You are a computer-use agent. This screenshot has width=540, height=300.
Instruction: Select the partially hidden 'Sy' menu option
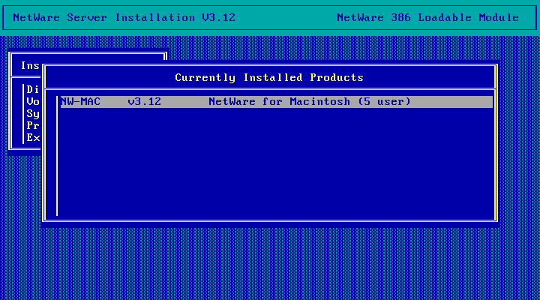[33, 114]
